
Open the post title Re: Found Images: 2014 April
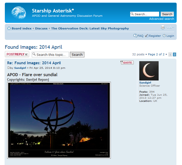pyautogui.click(x=34, y=63)
